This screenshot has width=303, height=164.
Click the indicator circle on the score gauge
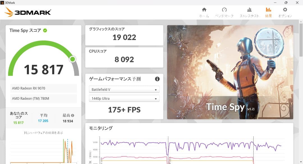pos(72,59)
